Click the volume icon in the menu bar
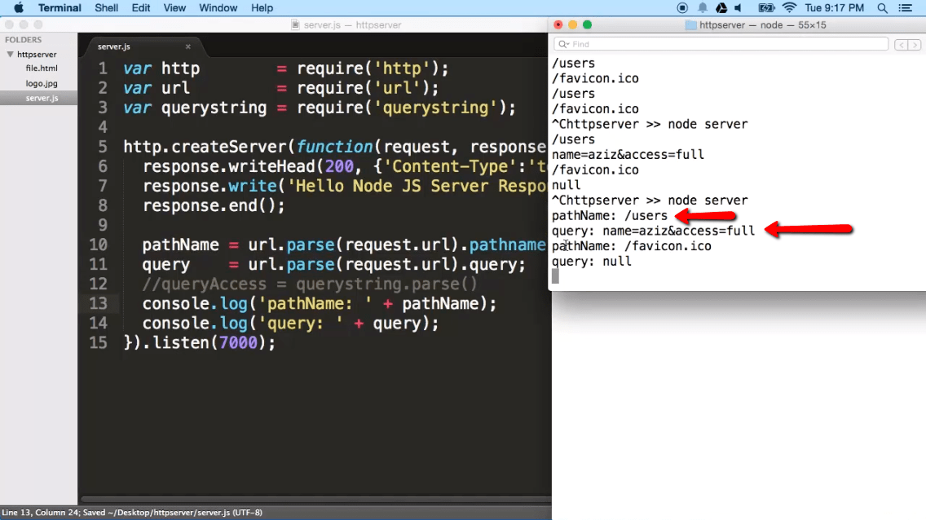 (x=738, y=8)
